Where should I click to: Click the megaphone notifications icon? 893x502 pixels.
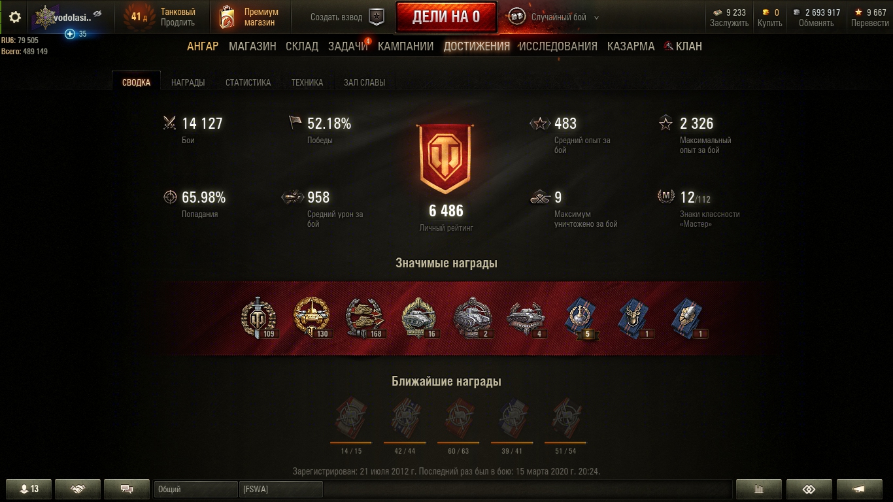coord(858,489)
